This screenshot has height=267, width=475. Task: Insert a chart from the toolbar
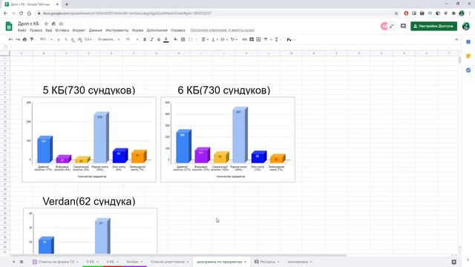[258, 39]
